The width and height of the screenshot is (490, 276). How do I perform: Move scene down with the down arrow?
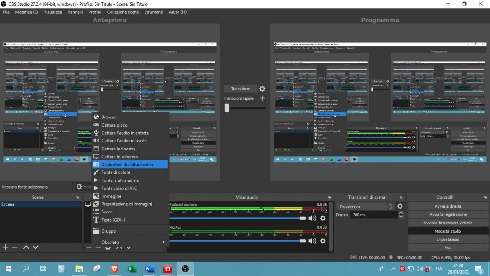coord(35,247)
